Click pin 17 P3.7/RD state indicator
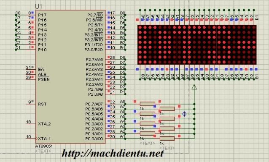 pyautogui.click(x=108, y=13)
